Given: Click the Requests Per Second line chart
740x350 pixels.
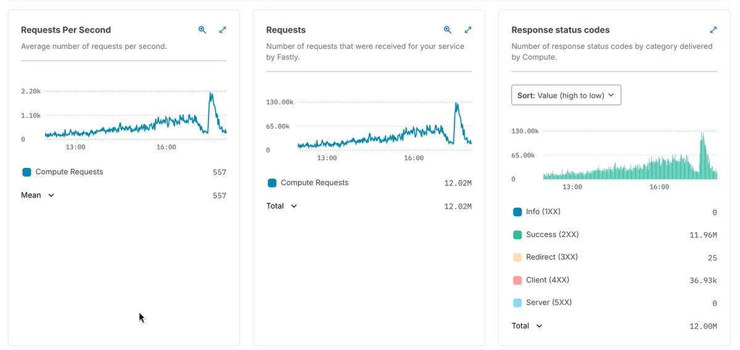Looking at the screenshot, I should coord(136,115).
